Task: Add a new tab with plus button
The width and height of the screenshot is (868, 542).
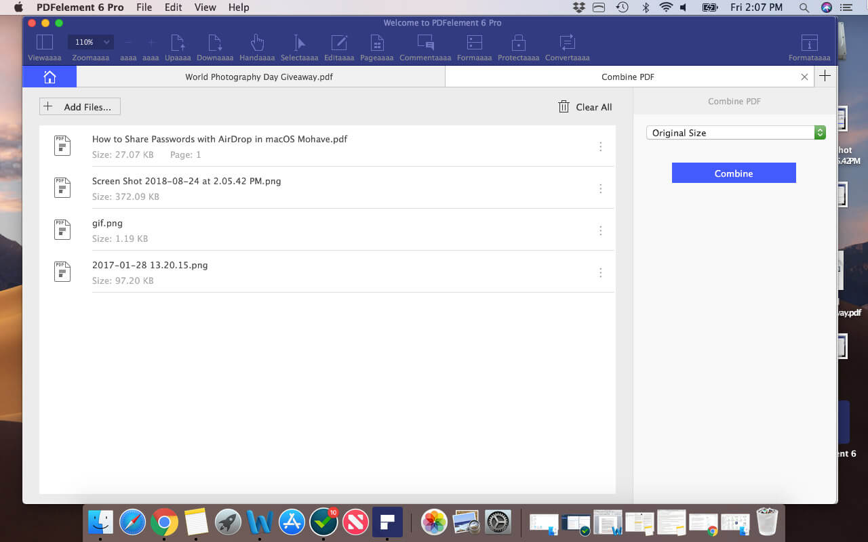Action: 825,76
